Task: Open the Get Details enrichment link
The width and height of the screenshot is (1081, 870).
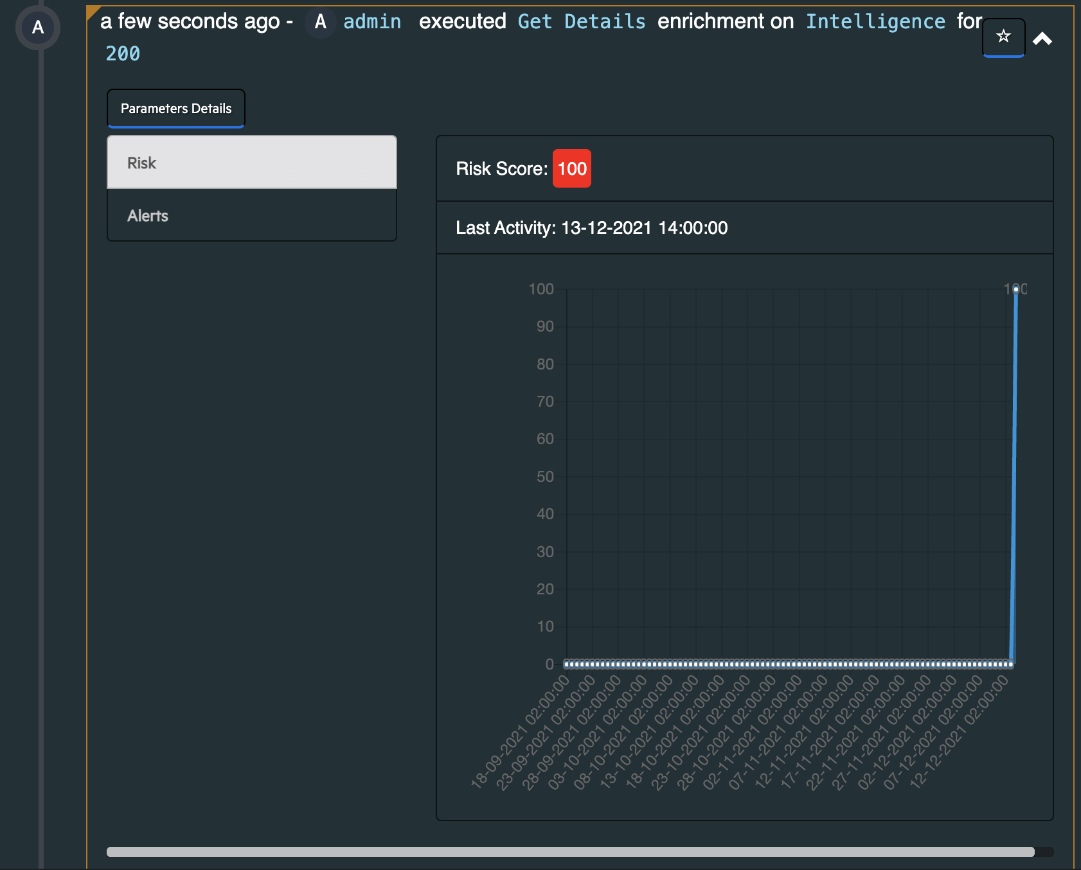Action: pos(581,22)
